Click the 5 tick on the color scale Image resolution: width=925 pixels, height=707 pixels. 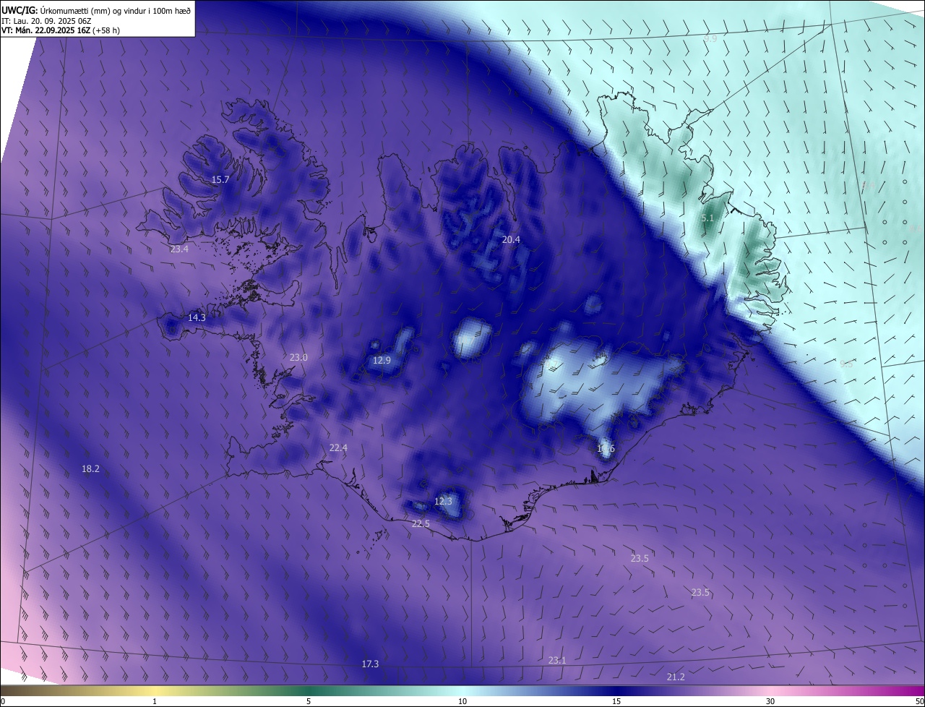[309, 701]
